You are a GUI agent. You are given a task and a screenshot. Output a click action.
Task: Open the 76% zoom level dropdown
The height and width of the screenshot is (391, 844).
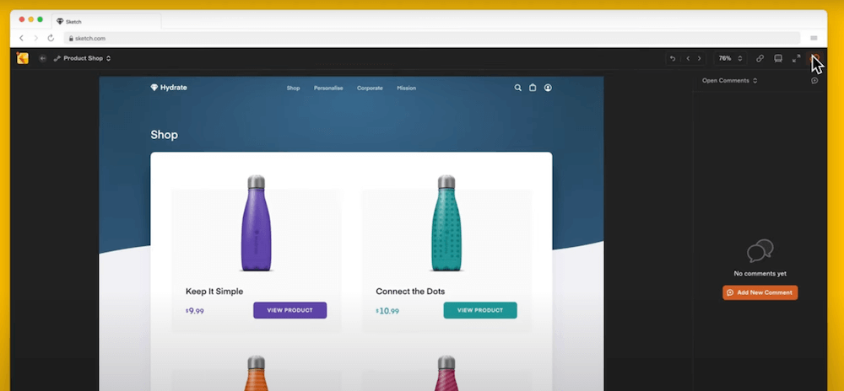730,58
